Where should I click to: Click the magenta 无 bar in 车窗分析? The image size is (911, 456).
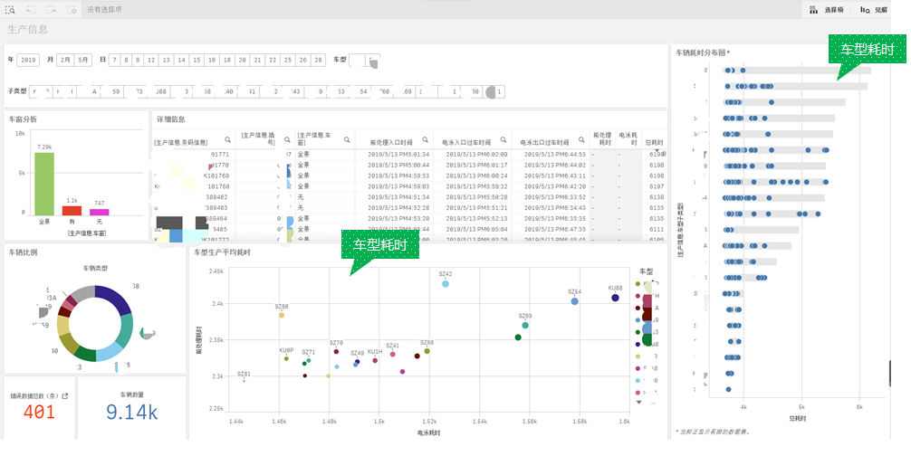[100, 213]
